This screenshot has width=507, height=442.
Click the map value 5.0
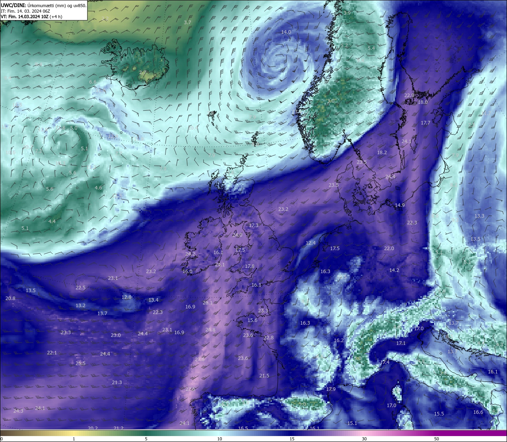coord(74,128)
